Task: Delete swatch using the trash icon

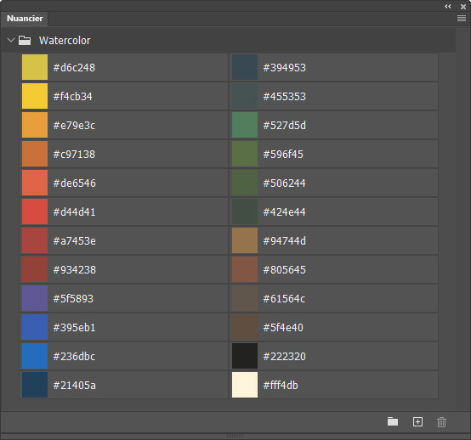Action: pyautogui.click(x=441, y=421)
